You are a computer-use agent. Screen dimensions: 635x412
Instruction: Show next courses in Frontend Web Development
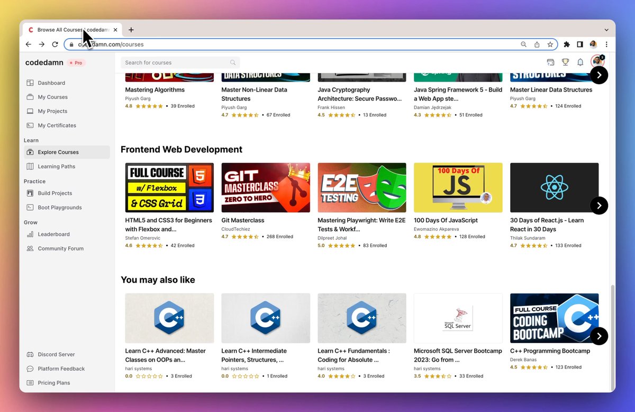tap(599, 205)
